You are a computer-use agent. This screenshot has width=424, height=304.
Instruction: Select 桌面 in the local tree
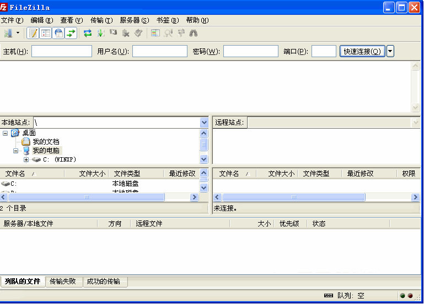tap(29, 133)
